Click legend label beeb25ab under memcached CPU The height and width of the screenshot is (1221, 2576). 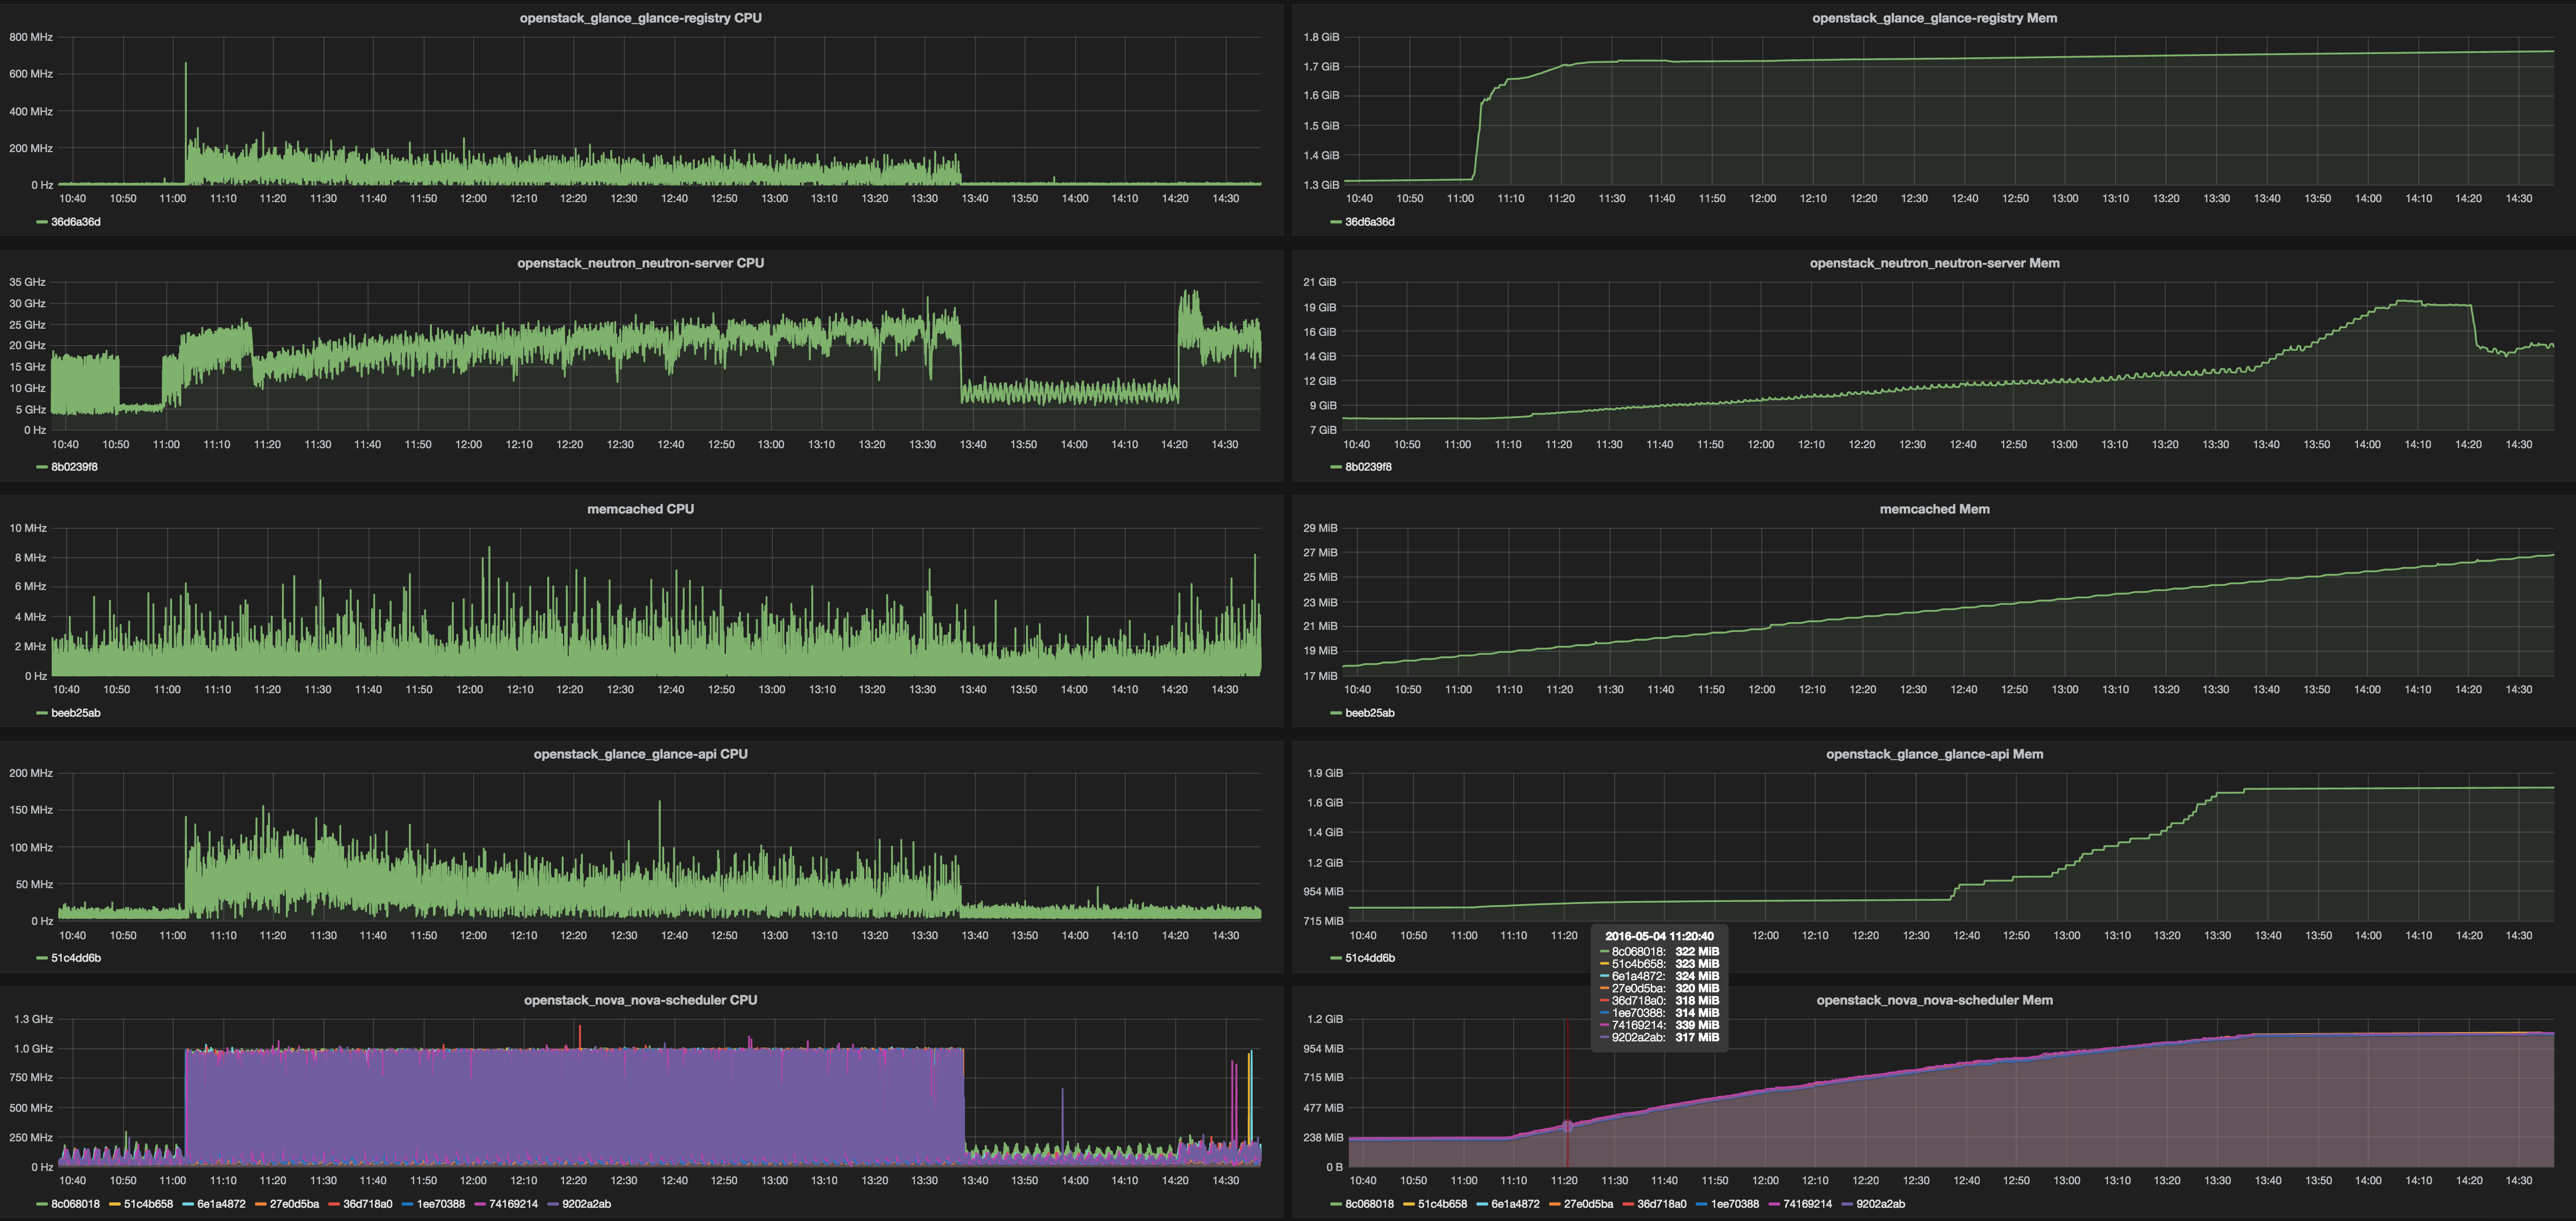tap(76, 713)
